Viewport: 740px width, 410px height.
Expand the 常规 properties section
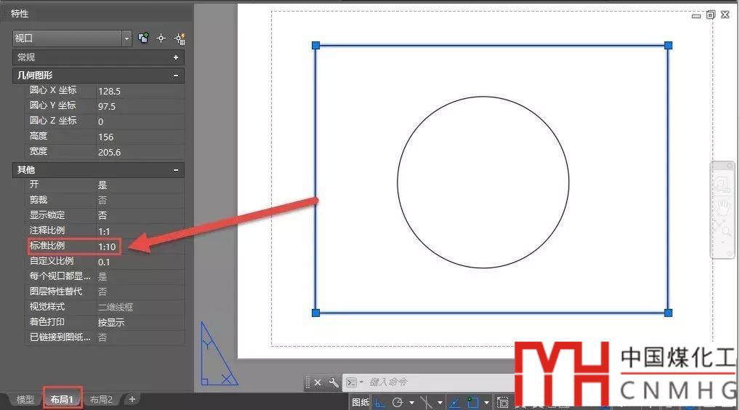tap(176, 57)
